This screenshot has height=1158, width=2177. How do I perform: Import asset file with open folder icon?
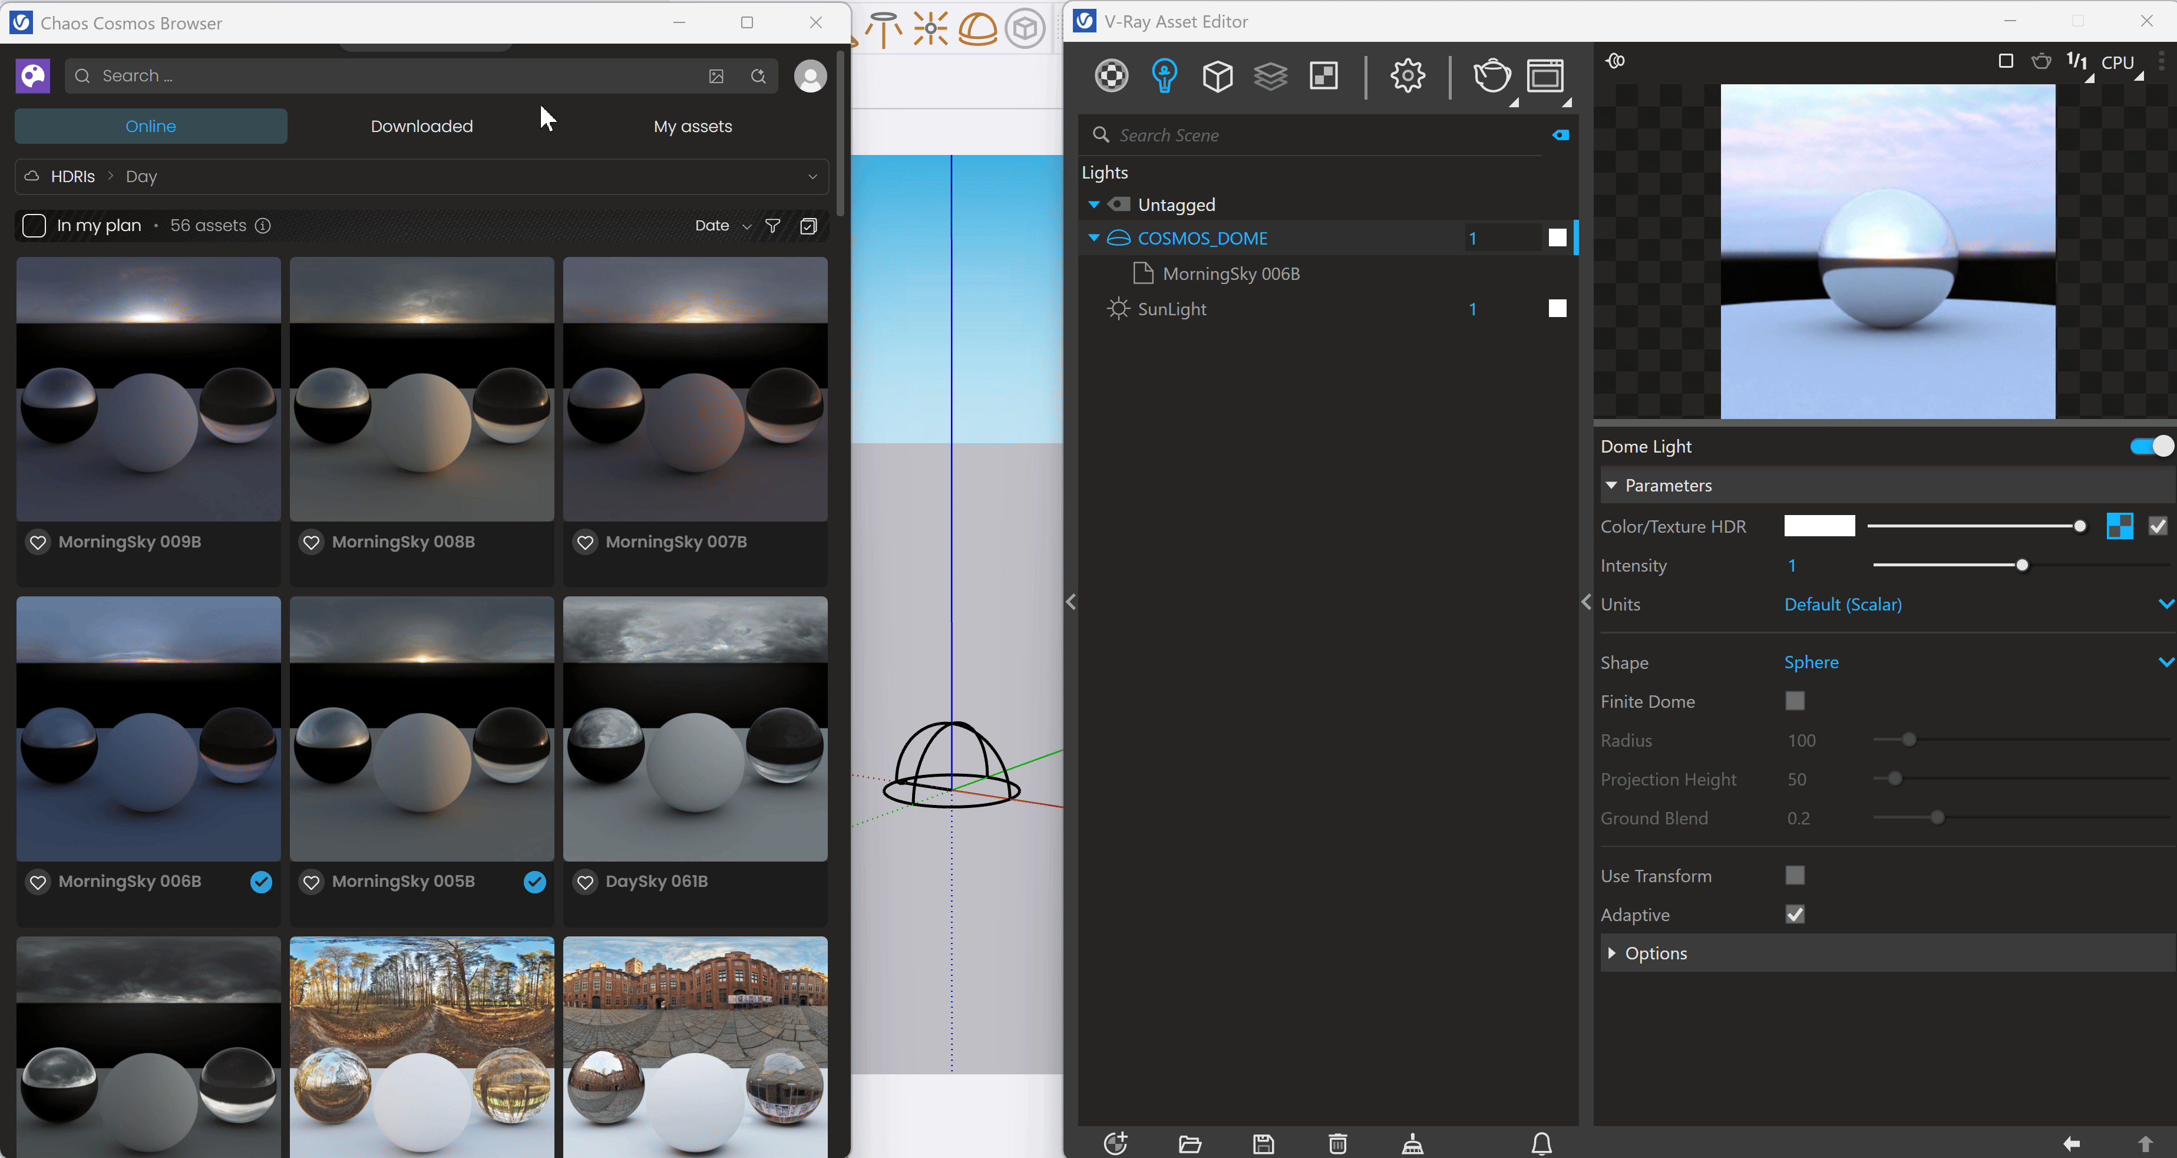[x=1190, y=1144]
